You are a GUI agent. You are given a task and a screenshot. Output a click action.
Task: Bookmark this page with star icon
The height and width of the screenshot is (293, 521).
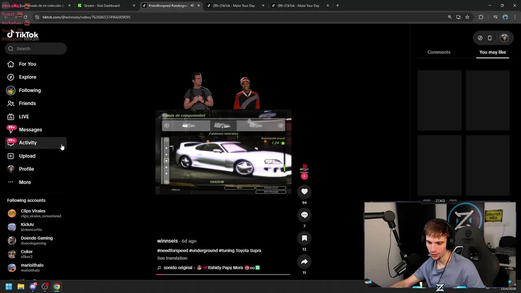467,17
